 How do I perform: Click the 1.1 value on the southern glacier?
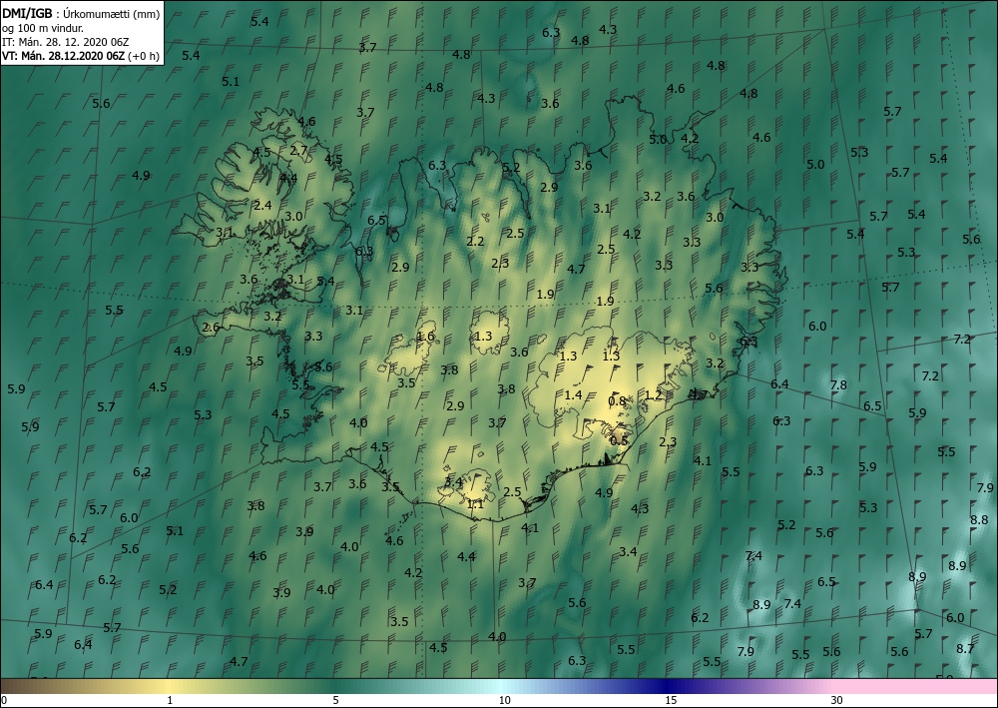(x=475, y=504)
